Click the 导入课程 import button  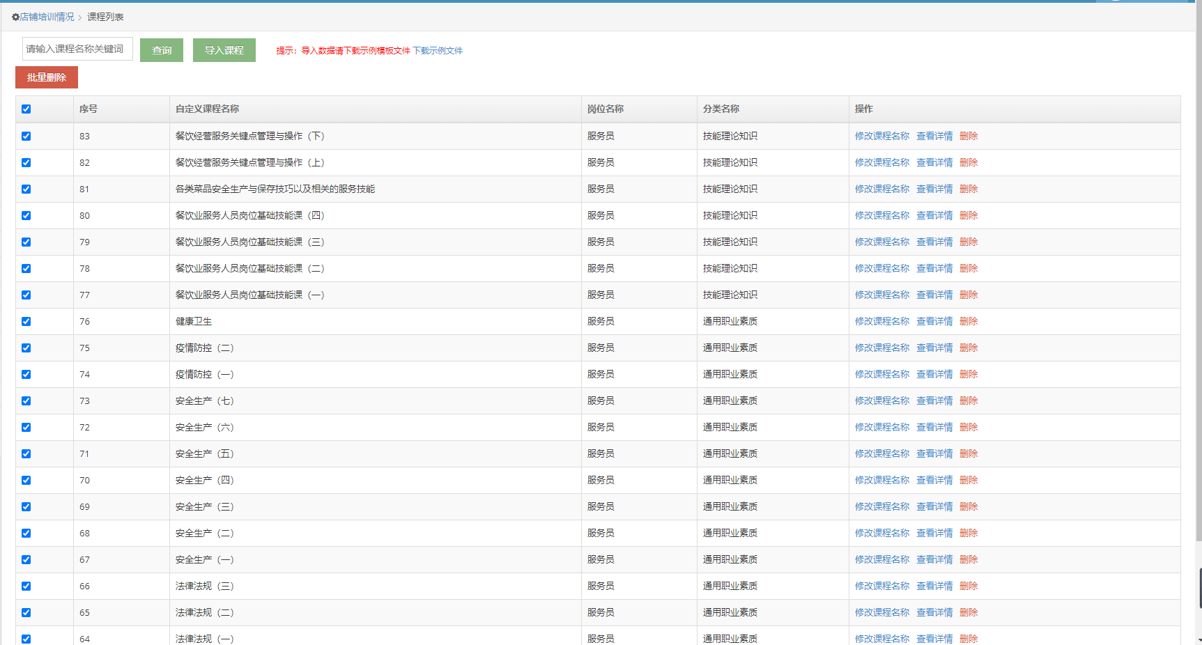(224, 50)
